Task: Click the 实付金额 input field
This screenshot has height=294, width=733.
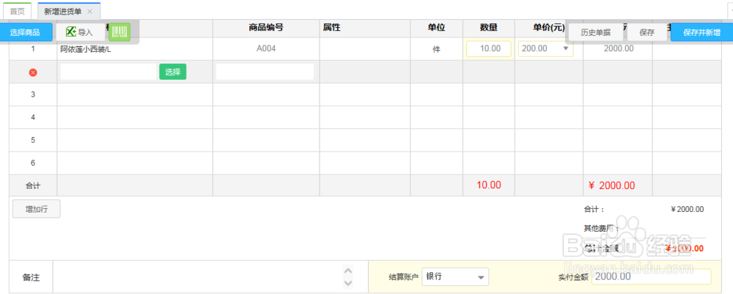Action: [651, 277]
